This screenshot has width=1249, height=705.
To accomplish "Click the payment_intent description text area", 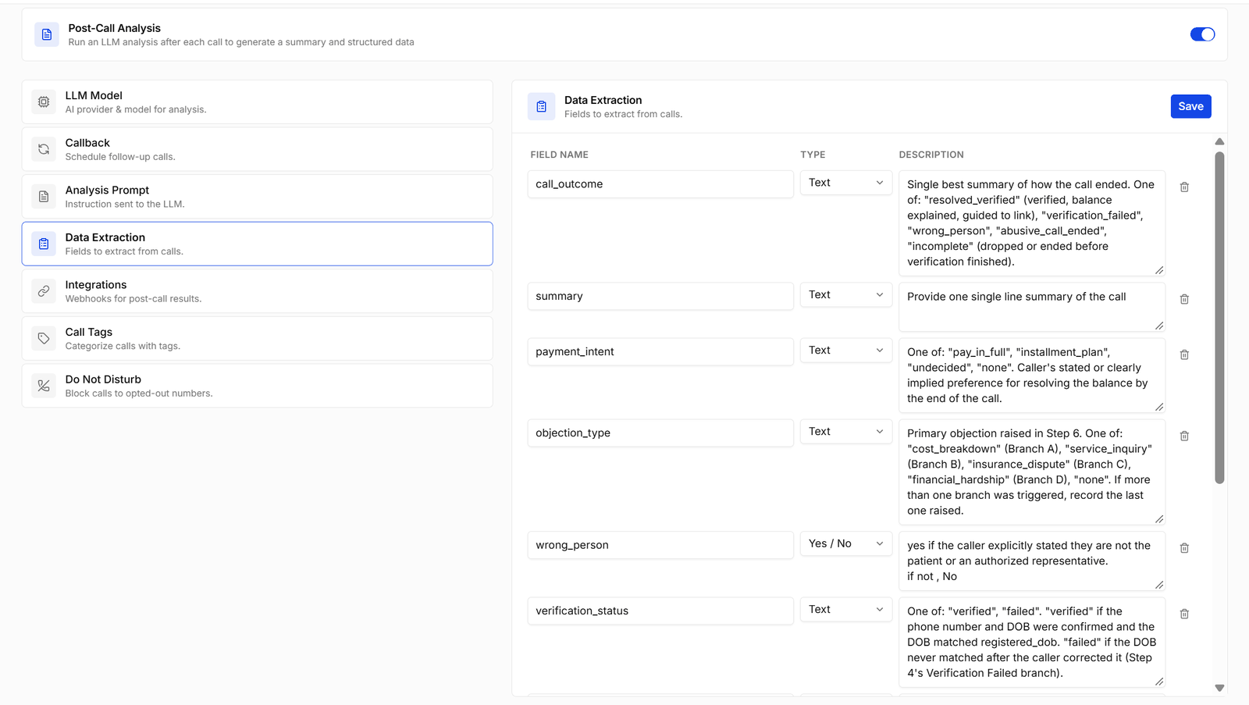I will [x=1032, y=376].
